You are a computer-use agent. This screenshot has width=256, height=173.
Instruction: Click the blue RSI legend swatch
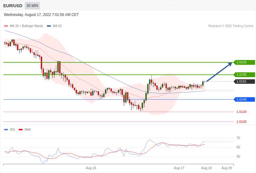tap(6, 130)
